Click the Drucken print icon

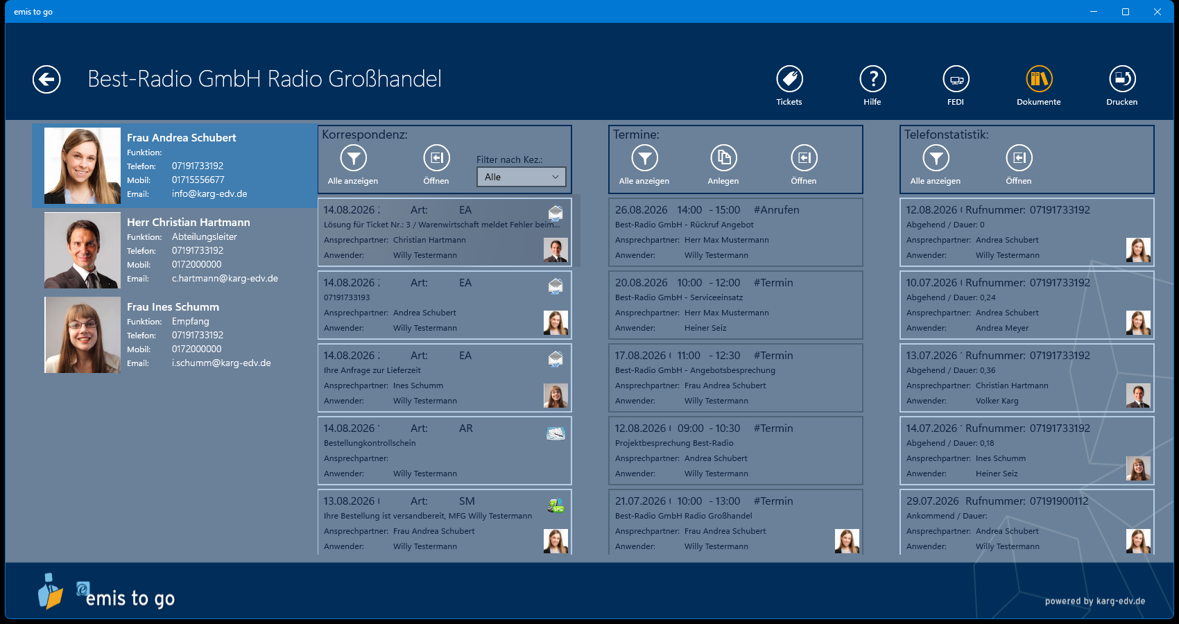pyautogui.click(x=1122, y=79)
